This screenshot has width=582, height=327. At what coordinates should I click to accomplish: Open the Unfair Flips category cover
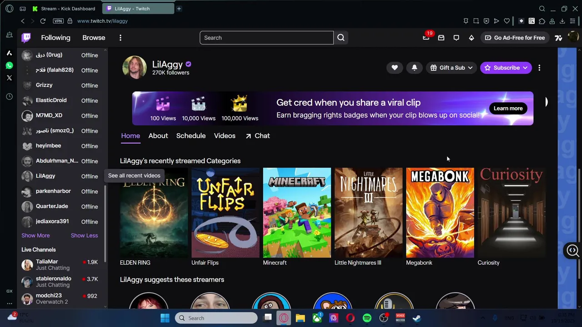[x=226, y=213]
